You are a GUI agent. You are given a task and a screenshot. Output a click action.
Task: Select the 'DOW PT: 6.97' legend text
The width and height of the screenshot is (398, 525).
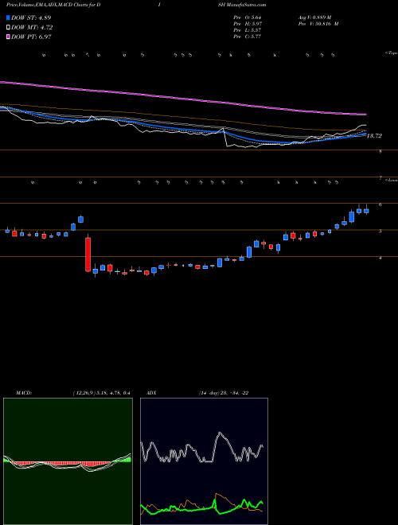pos(31,37)
